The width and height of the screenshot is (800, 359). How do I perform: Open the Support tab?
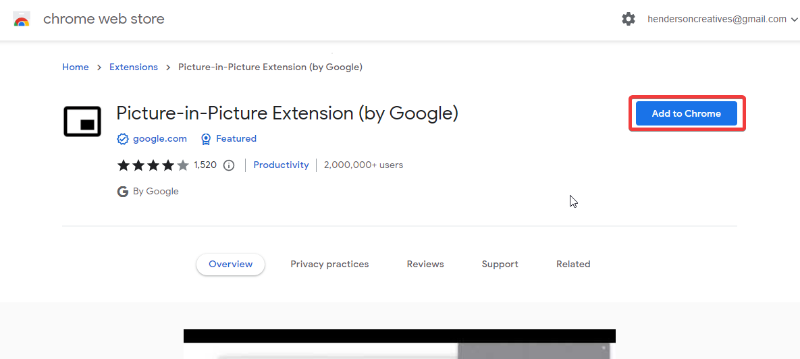[500, 265]
